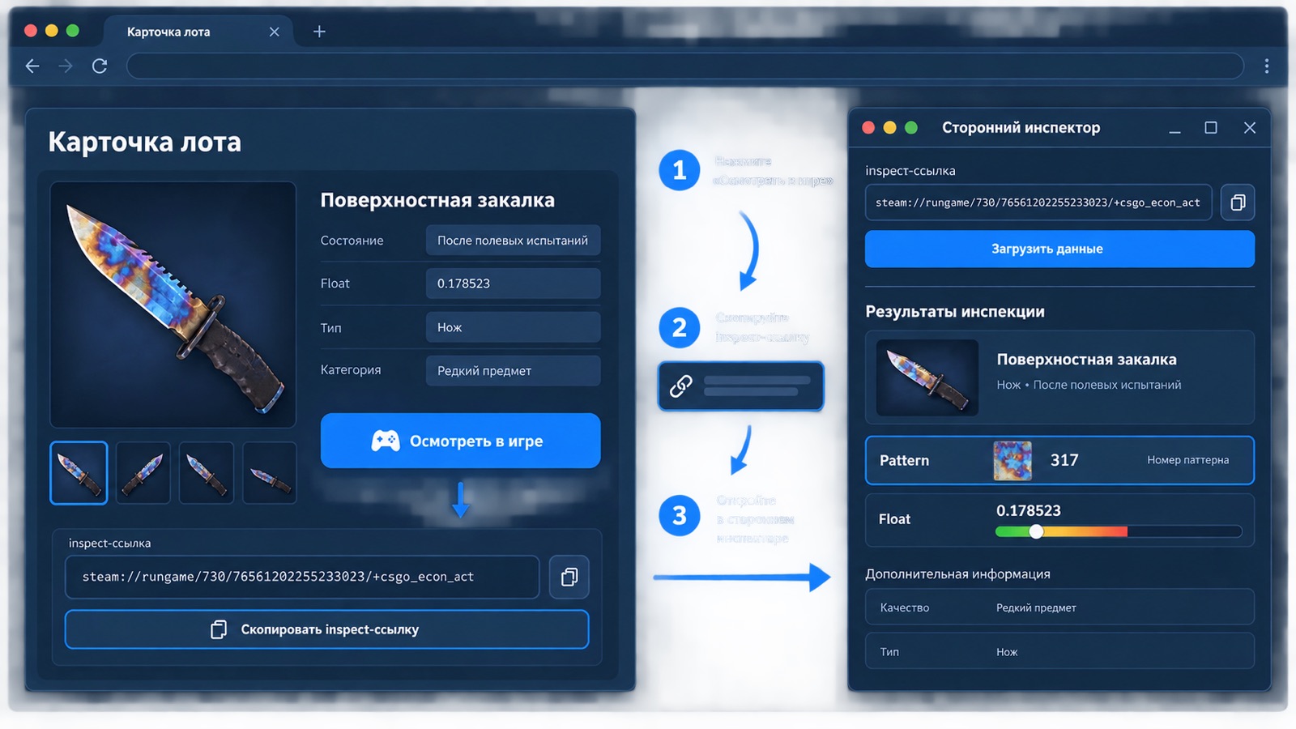
Task: Click the Редкий предмет category value in lot card
Action: (x=513, y=370)
